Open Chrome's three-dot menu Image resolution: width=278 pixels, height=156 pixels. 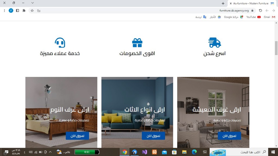(x=4, y=11)
